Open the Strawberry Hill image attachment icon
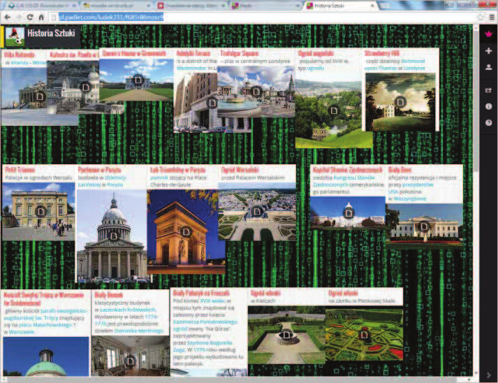Image resolution: width=498 pixels, height=383 pixels. [x=400, y=102]
